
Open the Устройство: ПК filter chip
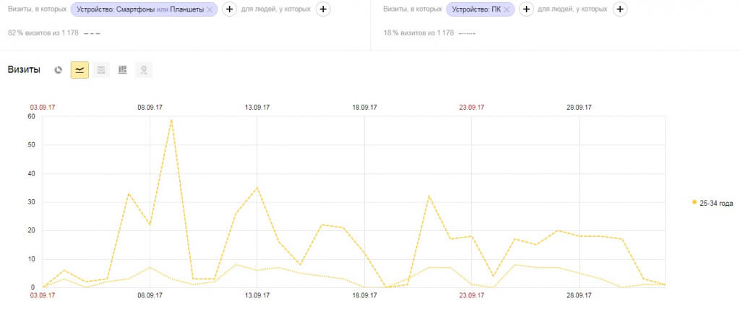pyautogui.click(x=476, y=9)
